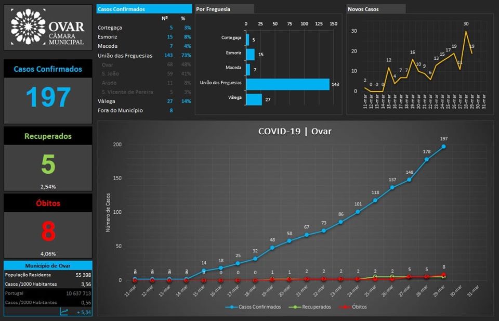Select the 197 data point on 29-mar
Viewport: 499px width, 321px height.
pyautogui.click(x=443, y=147)
